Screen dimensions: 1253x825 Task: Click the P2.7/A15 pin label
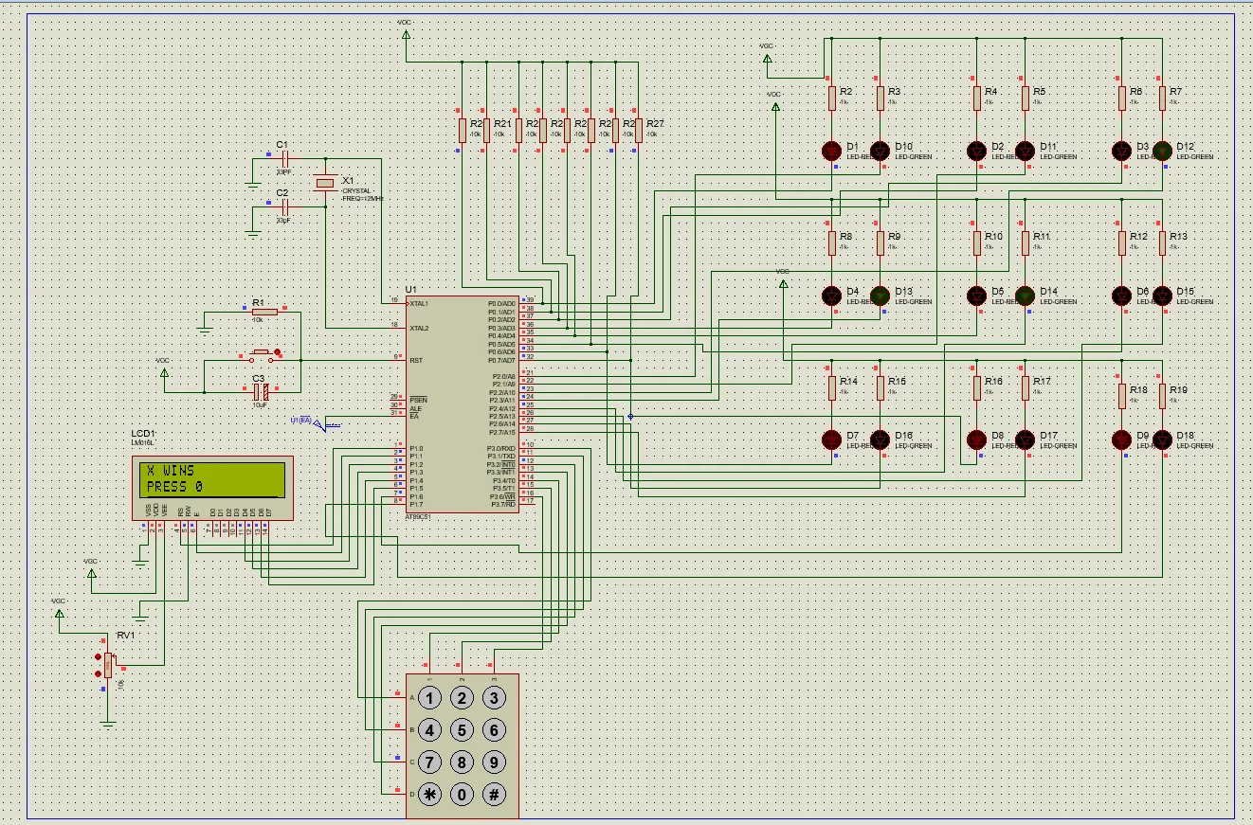pyautogui.click(x=502, y=433)
